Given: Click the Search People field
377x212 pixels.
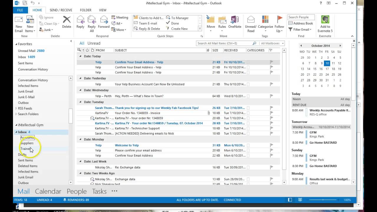Looking at the screenshot, I should pos(301,17).
